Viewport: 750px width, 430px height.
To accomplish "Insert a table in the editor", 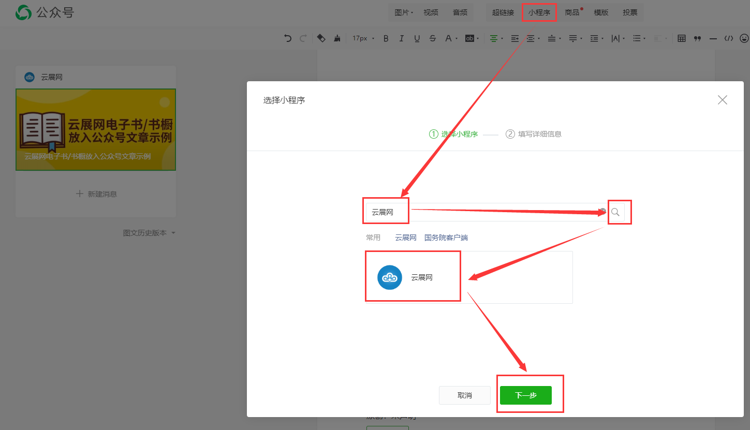I will tap(682, 38).
